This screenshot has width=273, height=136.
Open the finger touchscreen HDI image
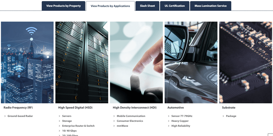tap(136, 63)
